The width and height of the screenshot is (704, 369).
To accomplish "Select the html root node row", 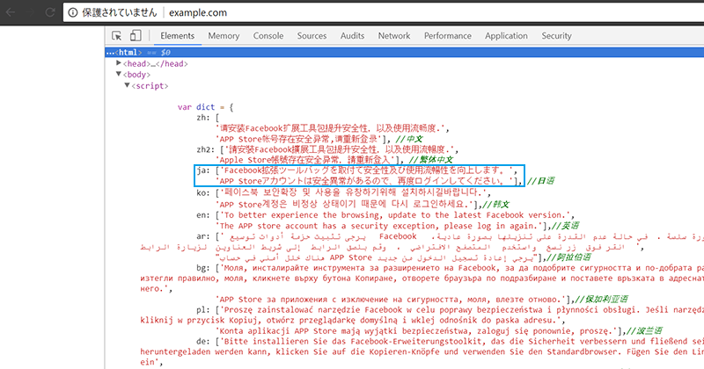I will 404,53.
